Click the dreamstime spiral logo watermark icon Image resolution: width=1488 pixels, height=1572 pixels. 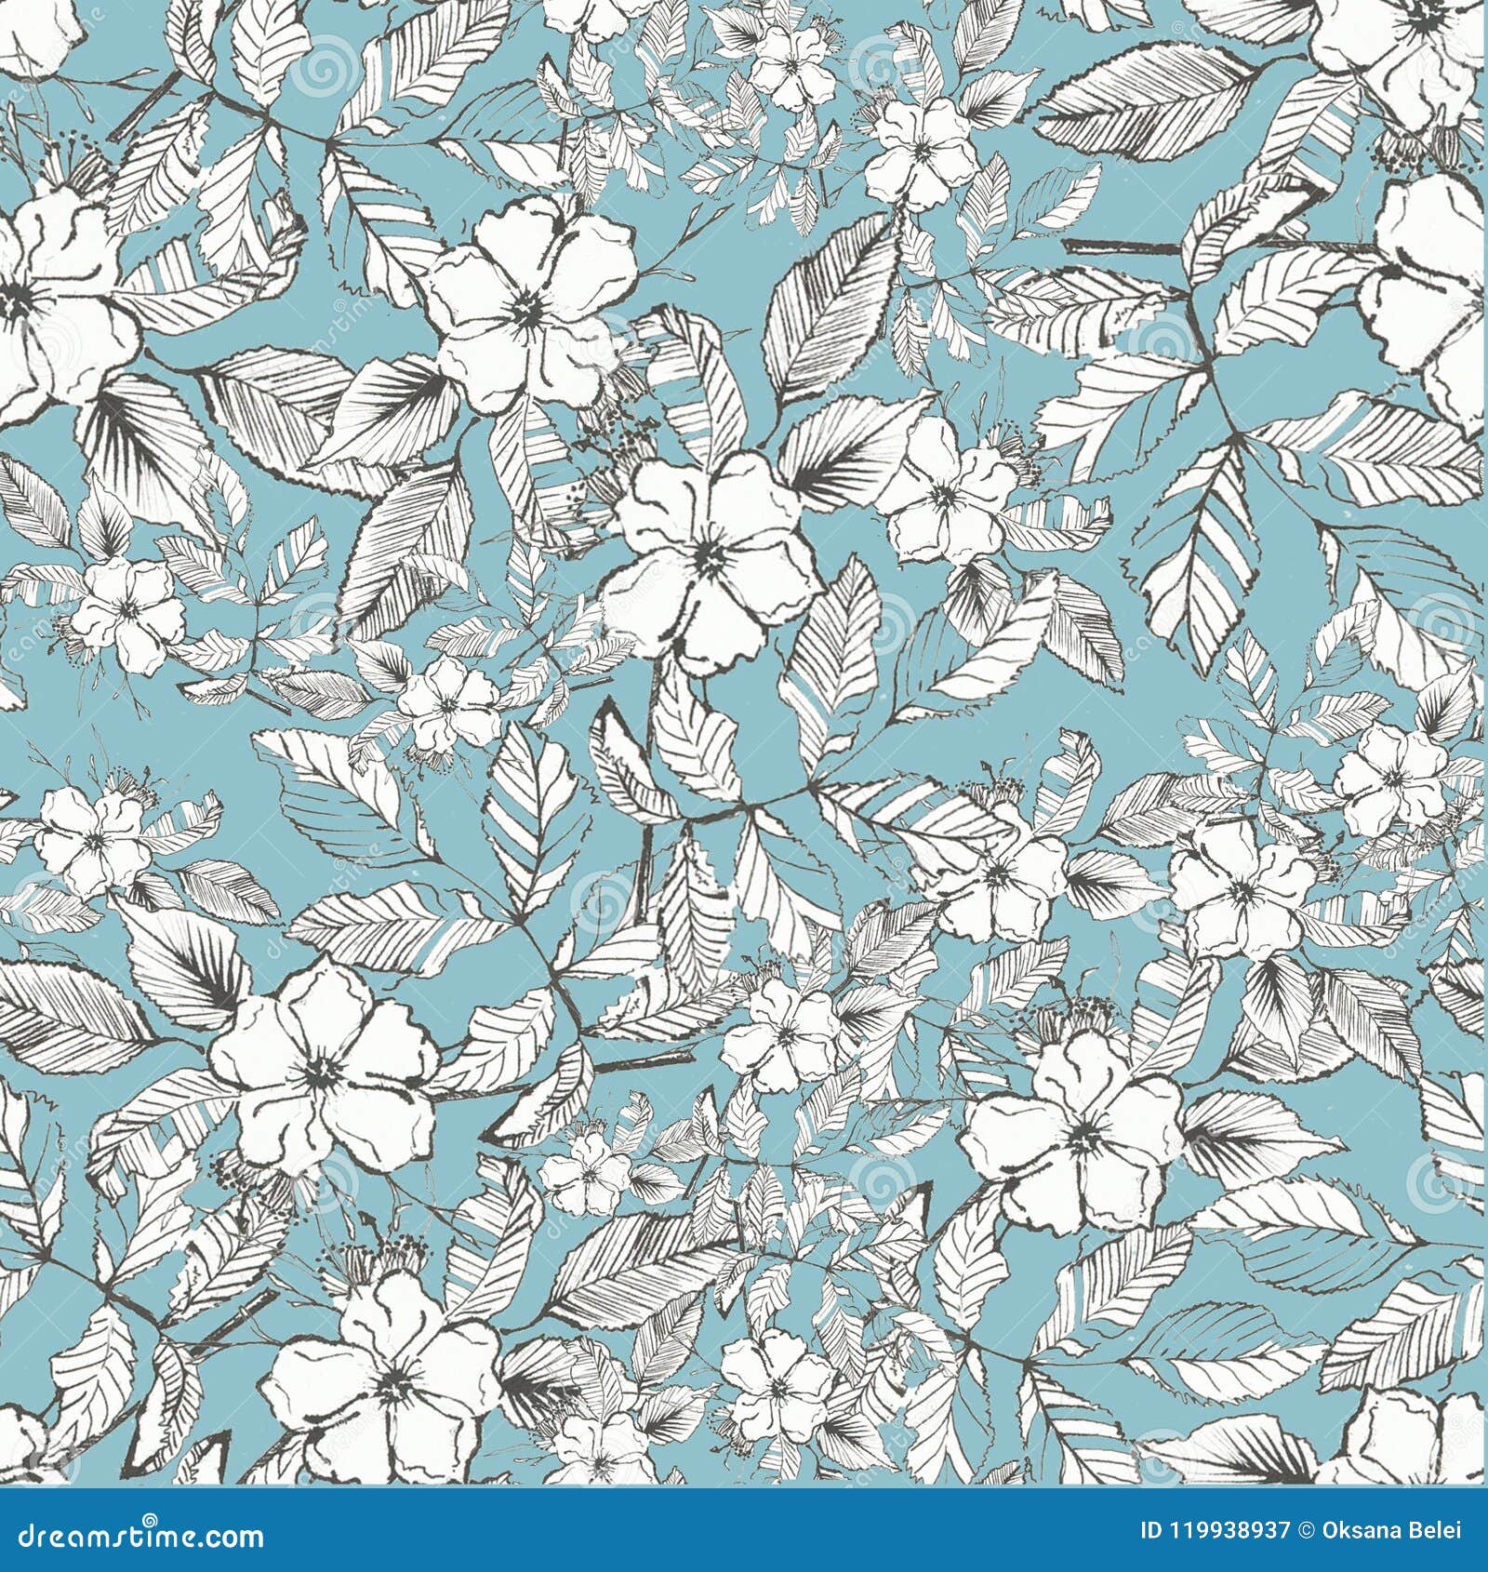click(x=149, y=1518)
